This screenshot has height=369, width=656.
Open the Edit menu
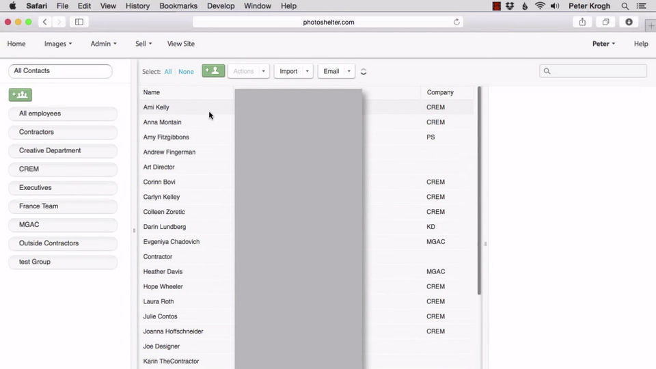click(x=84, y=6)
